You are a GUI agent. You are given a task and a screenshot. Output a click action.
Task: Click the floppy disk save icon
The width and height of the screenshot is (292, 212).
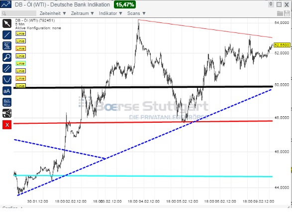287,13
